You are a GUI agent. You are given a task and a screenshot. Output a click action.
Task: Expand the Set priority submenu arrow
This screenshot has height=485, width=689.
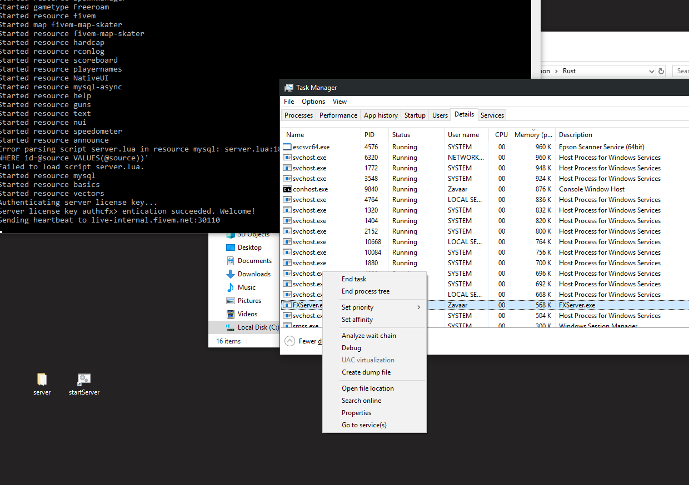point(419,307)
